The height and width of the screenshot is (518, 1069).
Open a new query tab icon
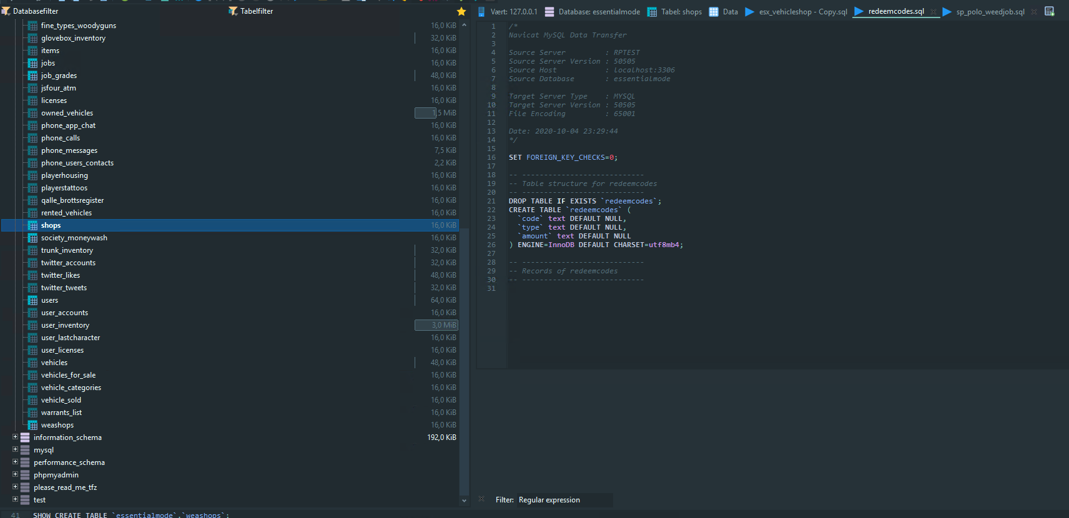(1050, 11)
